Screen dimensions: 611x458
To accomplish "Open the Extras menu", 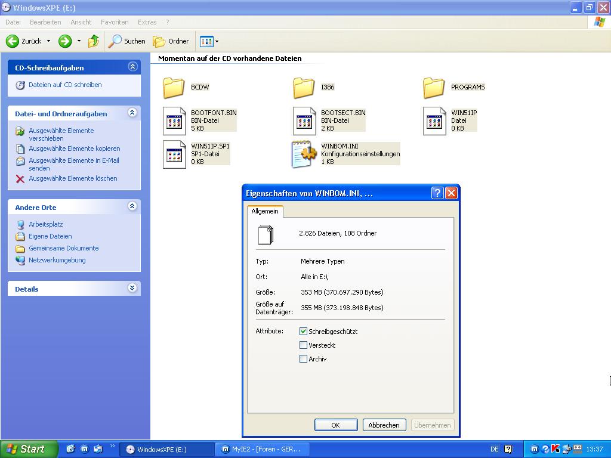I will click(147, 22).
